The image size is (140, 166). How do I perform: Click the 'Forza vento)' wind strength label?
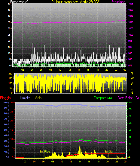click(19, 2)
